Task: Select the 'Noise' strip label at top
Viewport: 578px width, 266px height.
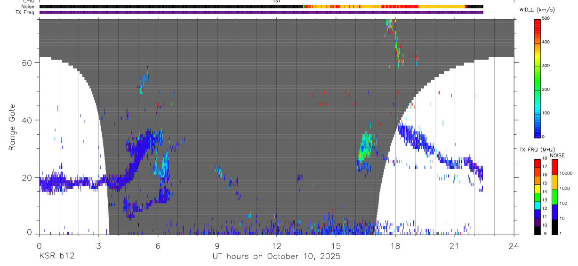Action: tap(28, 7)
